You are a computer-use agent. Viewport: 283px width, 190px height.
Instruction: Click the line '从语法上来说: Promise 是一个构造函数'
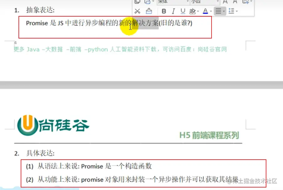coord(95,166)
